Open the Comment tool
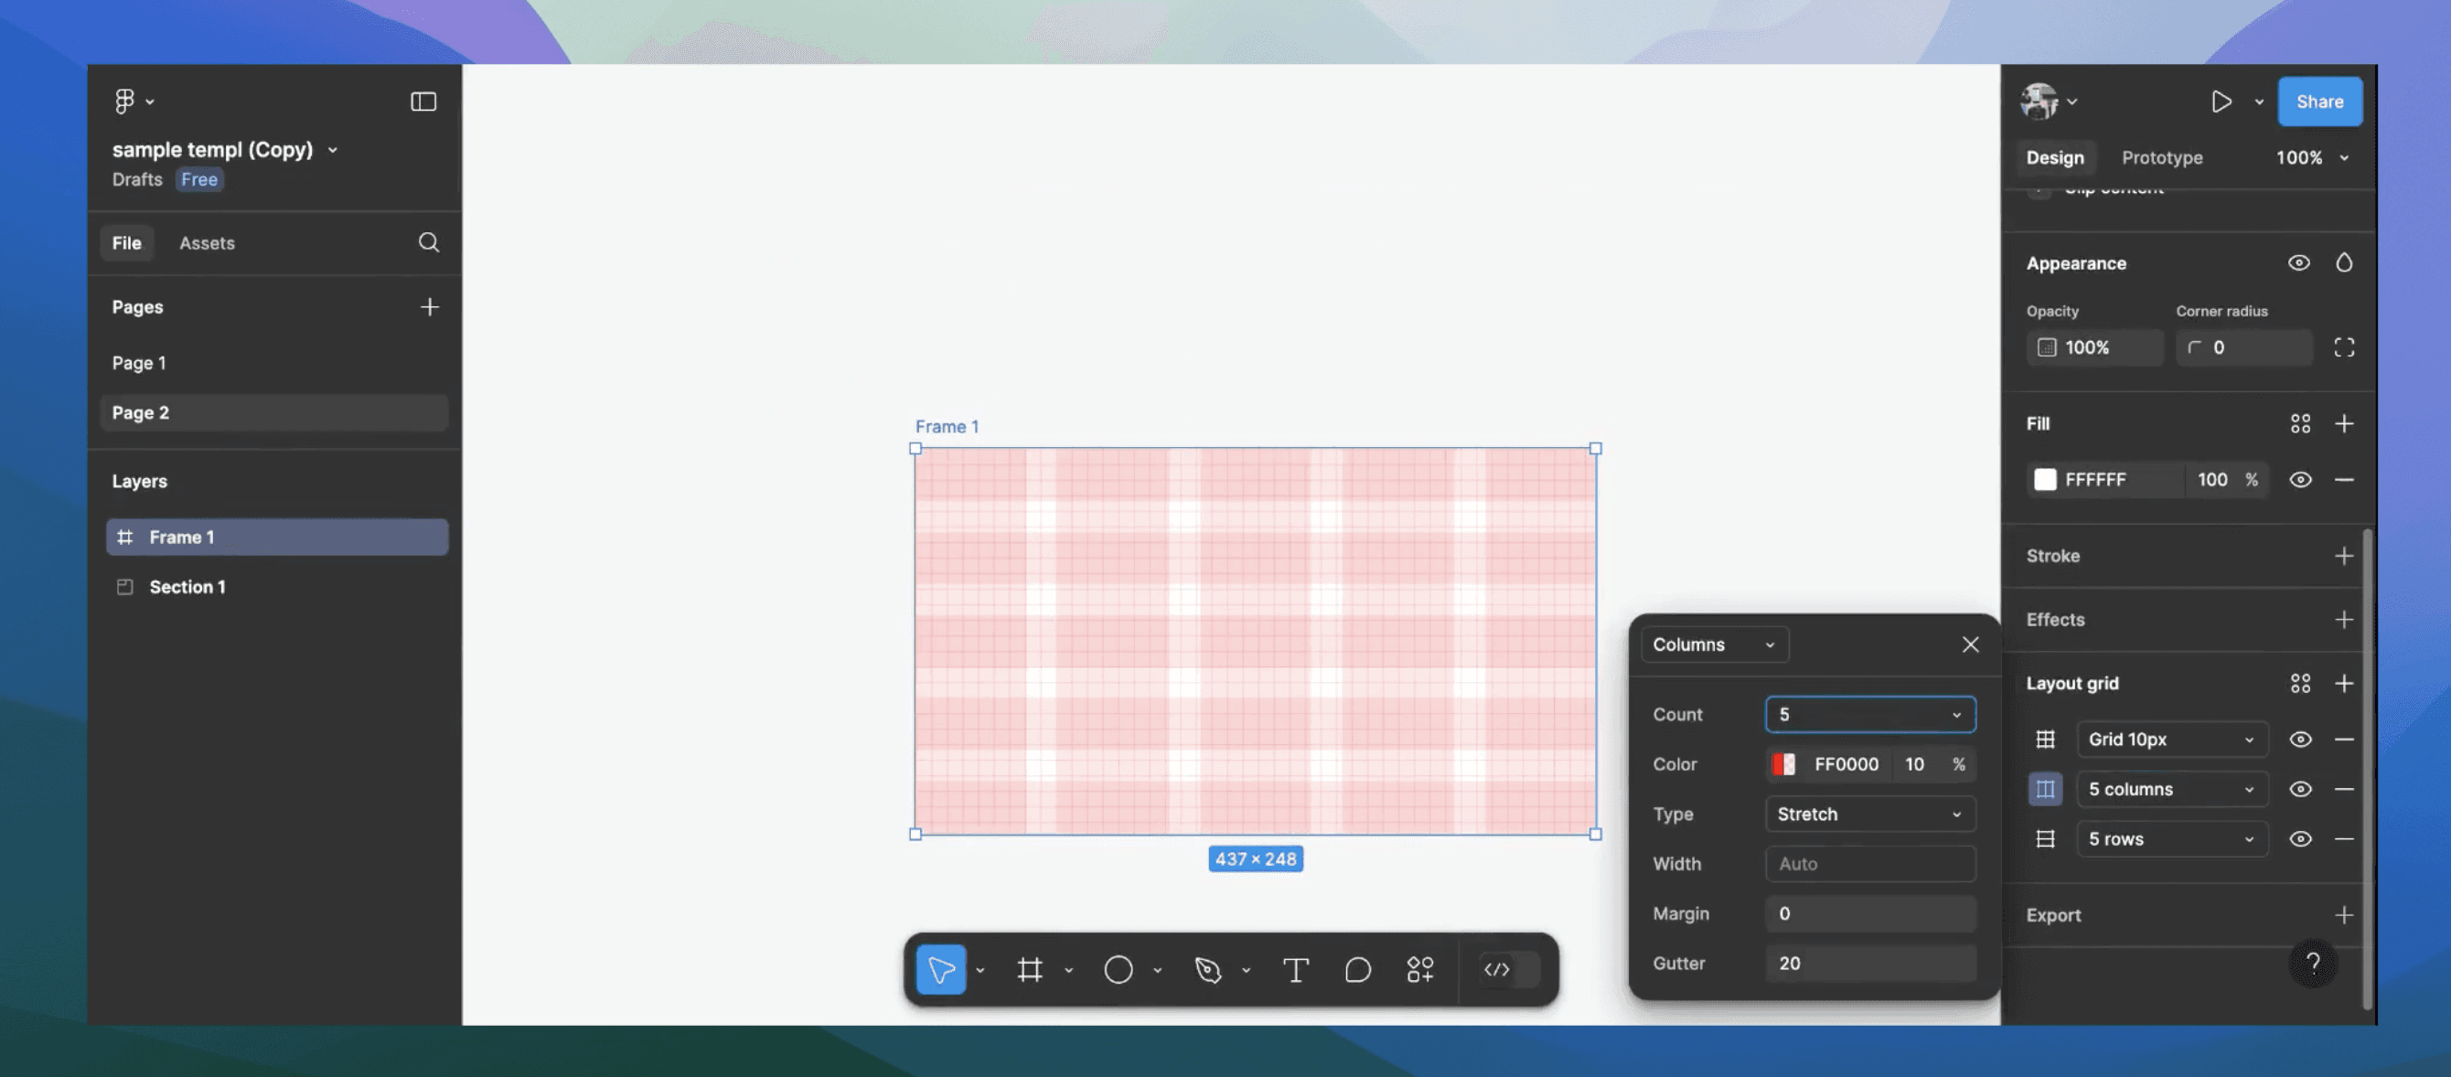Viewport: 2451px width, 1077px height. pos(1358,970)
